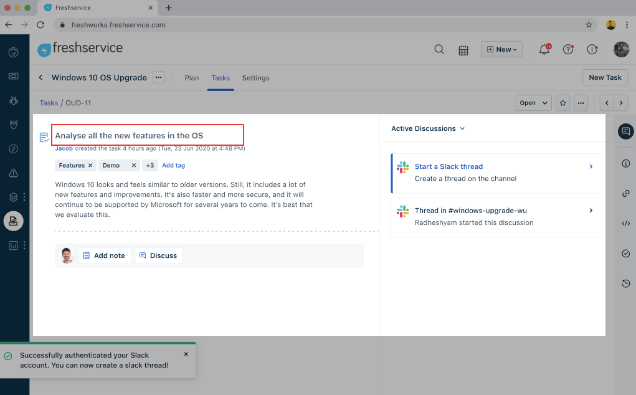
Task: Open the releases lightning icon in sidebar
Action: click(x=13, y=149)
